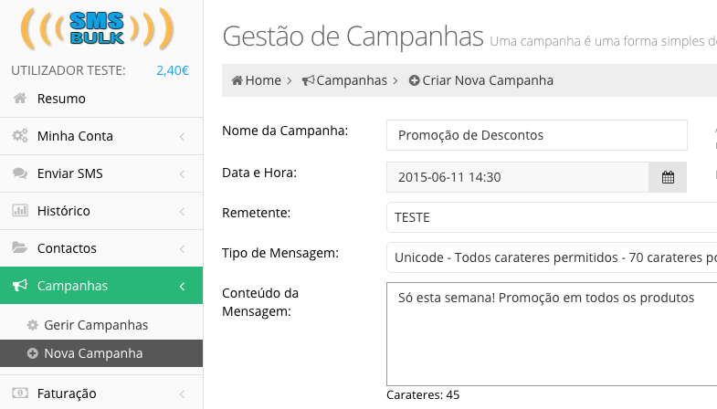Click the bar chart icon for Histórico
This screenshot has height=409, width=717.
20,211
